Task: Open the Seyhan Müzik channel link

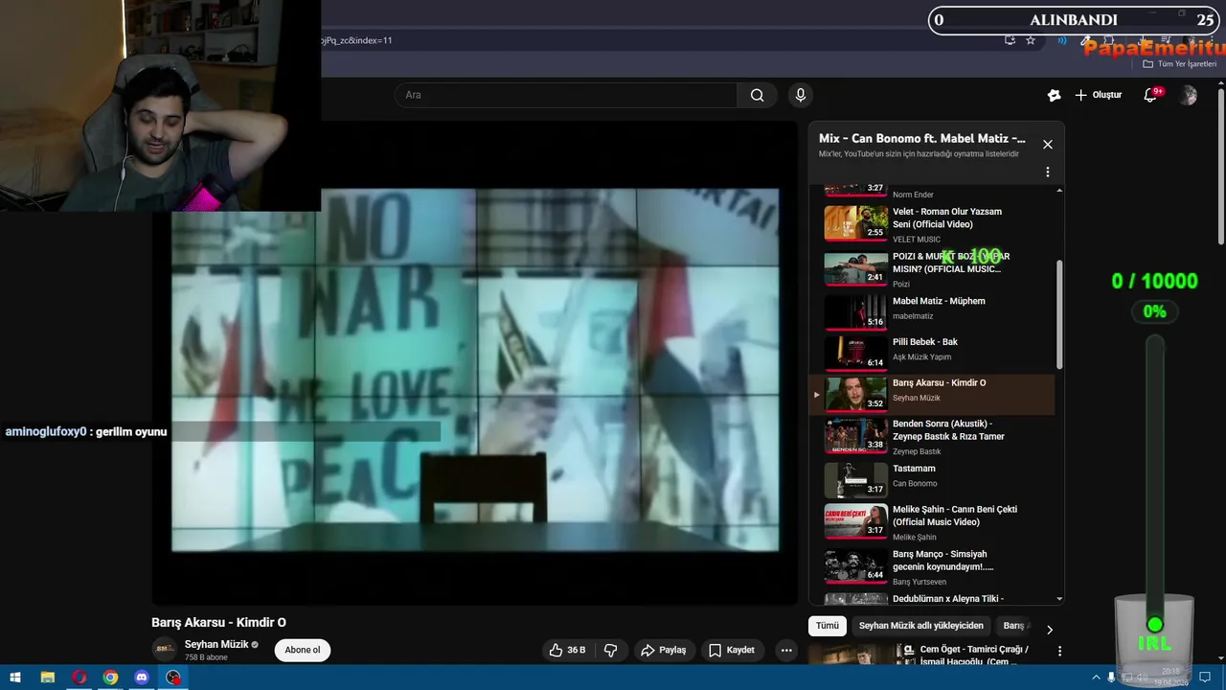Action: point(216,644)
